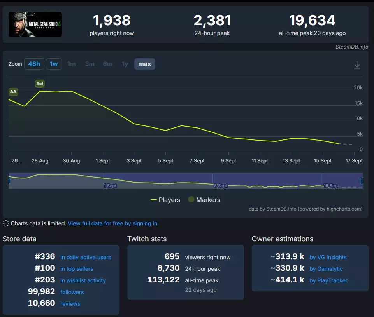Click the #100 rank value
The image size is (374, 317).
(45, 268)
